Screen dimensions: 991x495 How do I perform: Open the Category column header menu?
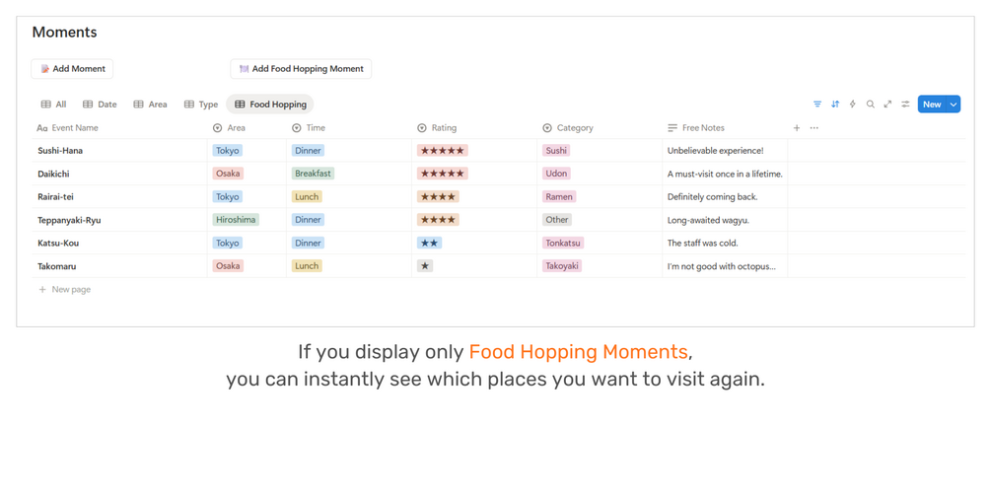pos(574,128)
